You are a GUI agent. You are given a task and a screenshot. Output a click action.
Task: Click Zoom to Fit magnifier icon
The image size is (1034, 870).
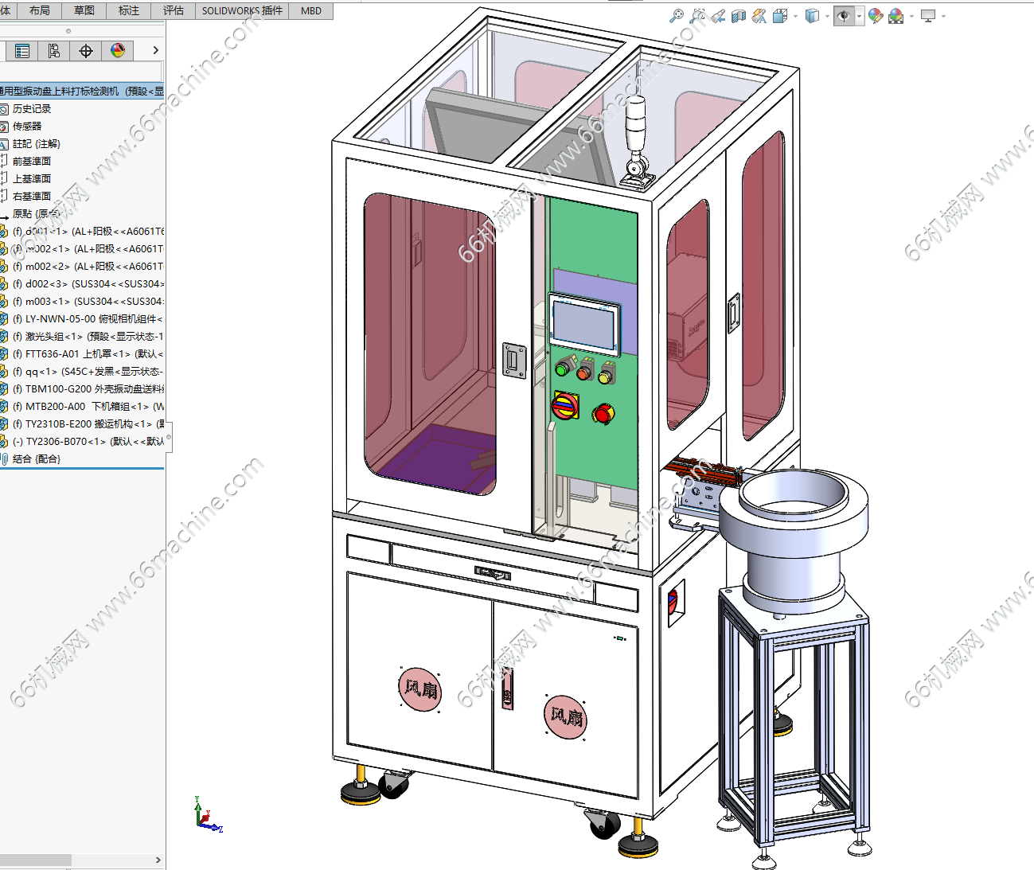click(677, 16)
